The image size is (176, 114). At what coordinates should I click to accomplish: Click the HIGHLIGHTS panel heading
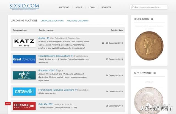[141, 19]
